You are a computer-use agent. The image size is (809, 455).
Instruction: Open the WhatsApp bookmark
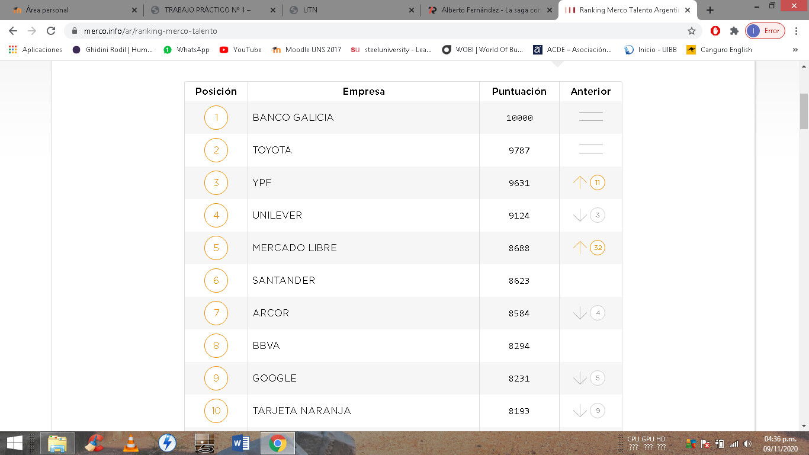[x=187, y=50]
